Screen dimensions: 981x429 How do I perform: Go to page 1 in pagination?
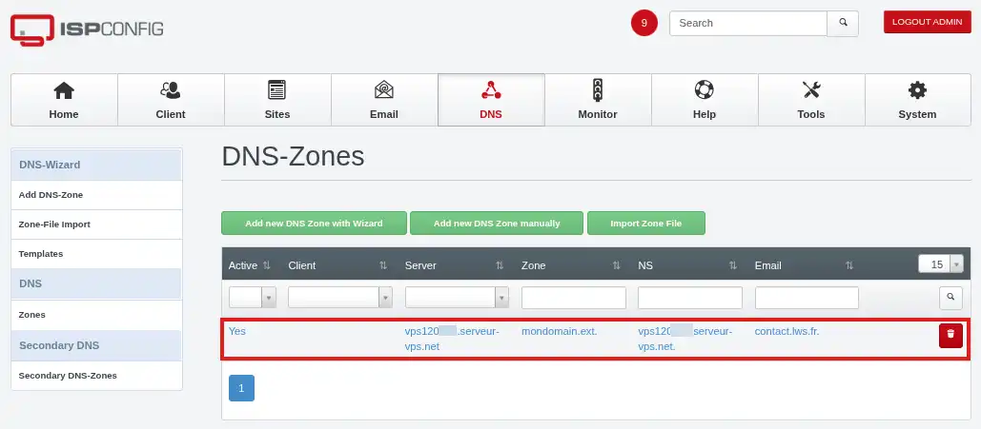pyautogui.click(x=241, y=388)
